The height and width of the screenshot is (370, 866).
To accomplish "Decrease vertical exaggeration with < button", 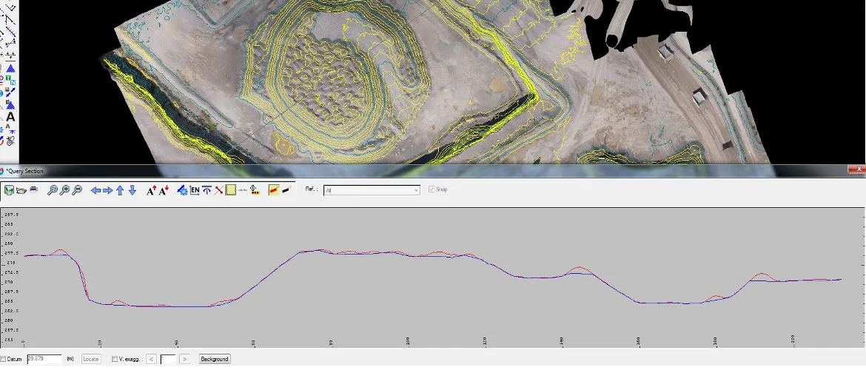I will point(152,359).
